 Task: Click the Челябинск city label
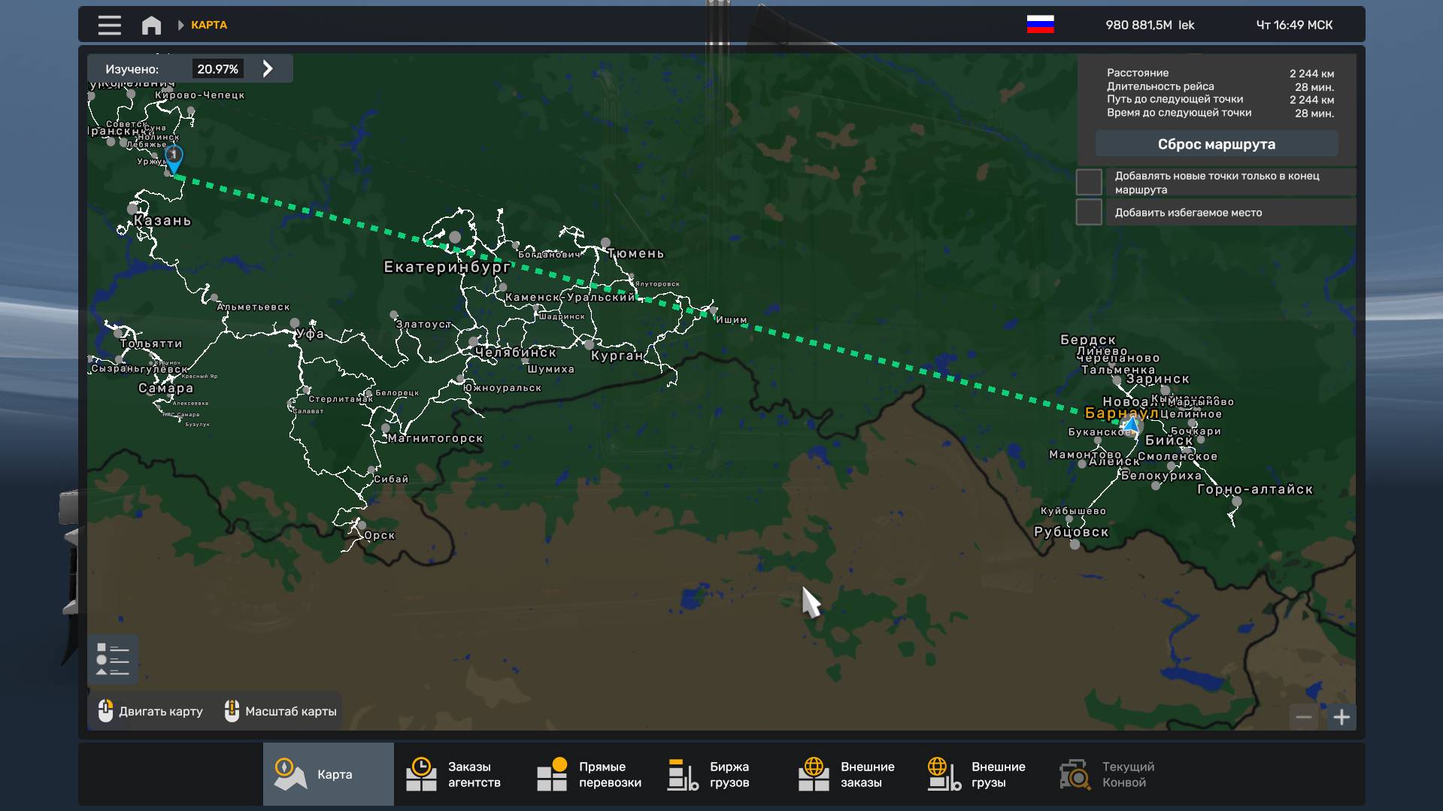click(516, 353)
